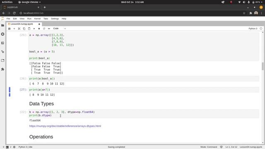Open the Running Terminals and Kernels panel
Screen dimensions: 265x149
pyautogui.click(x=3, y=34)
